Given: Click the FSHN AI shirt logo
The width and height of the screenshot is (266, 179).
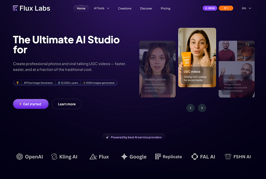Looking at the screenshot, I should (x=228, y=157).
